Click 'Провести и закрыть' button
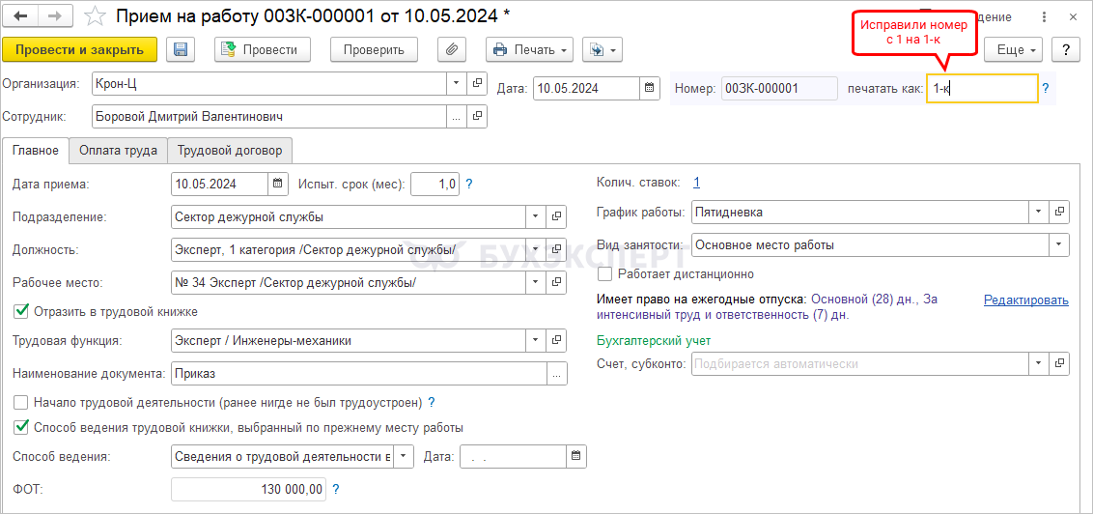This screenshot has width=1093, height=514. coord(80,49)
